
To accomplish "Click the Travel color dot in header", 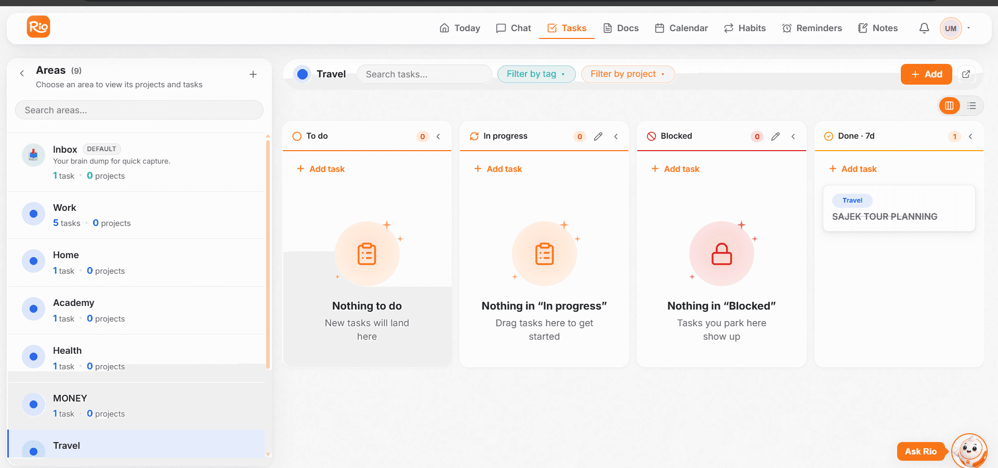I will point(303,74).
